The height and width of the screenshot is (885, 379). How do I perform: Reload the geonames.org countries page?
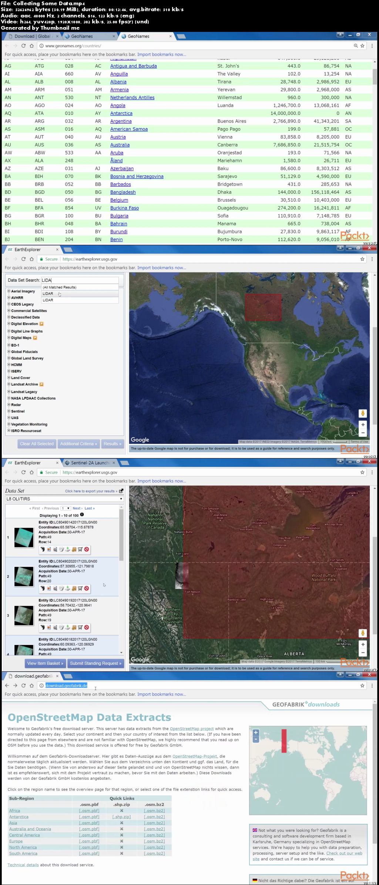click(x=23, y=46)
